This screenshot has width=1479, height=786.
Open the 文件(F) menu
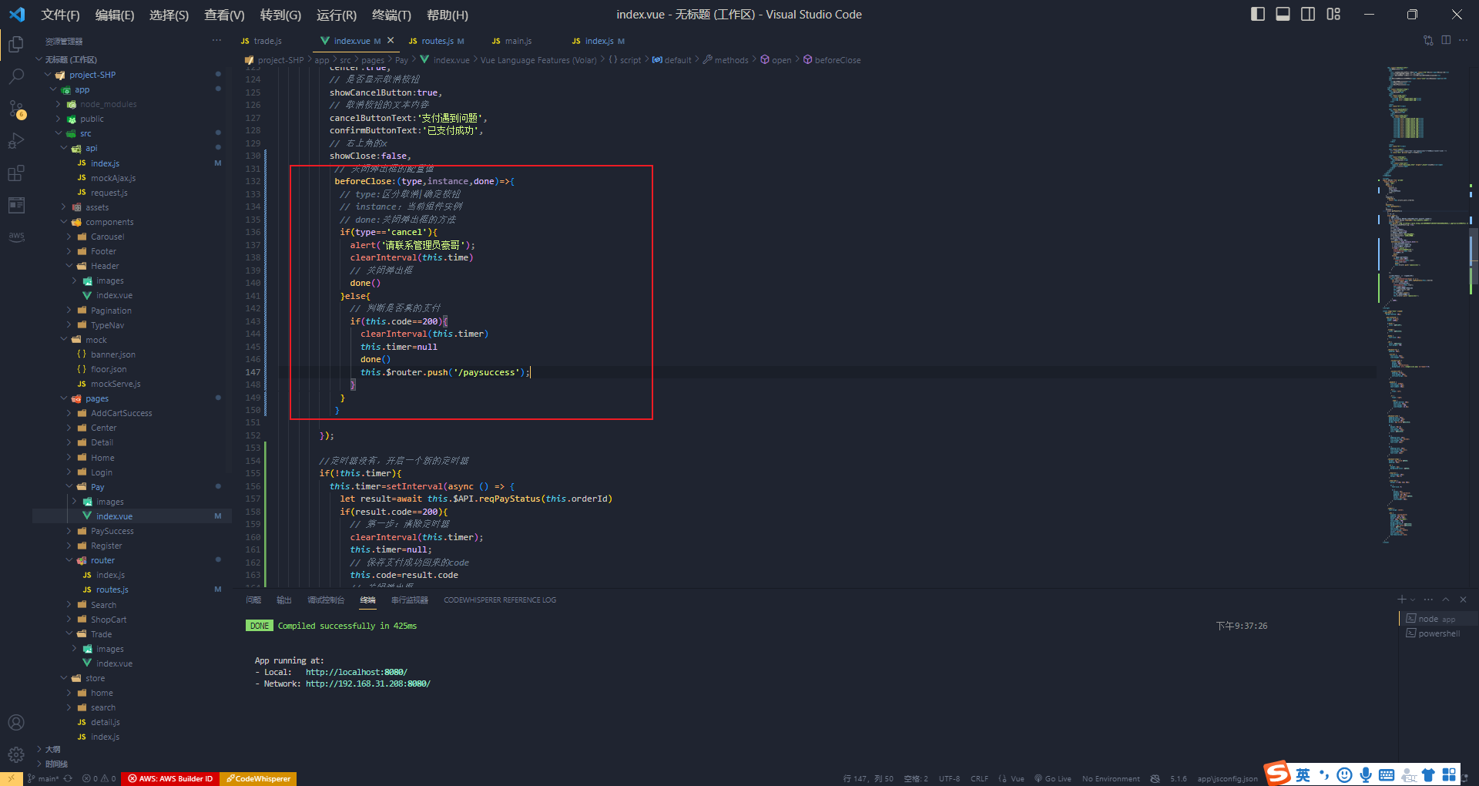click(60, 15)
